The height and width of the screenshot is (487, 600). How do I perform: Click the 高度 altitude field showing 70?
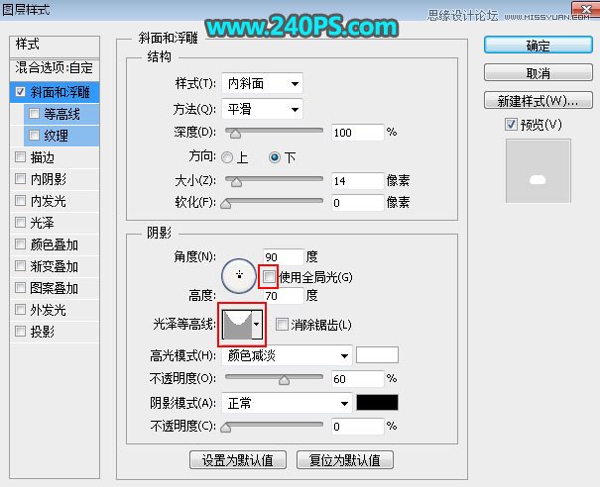[284, 295]
